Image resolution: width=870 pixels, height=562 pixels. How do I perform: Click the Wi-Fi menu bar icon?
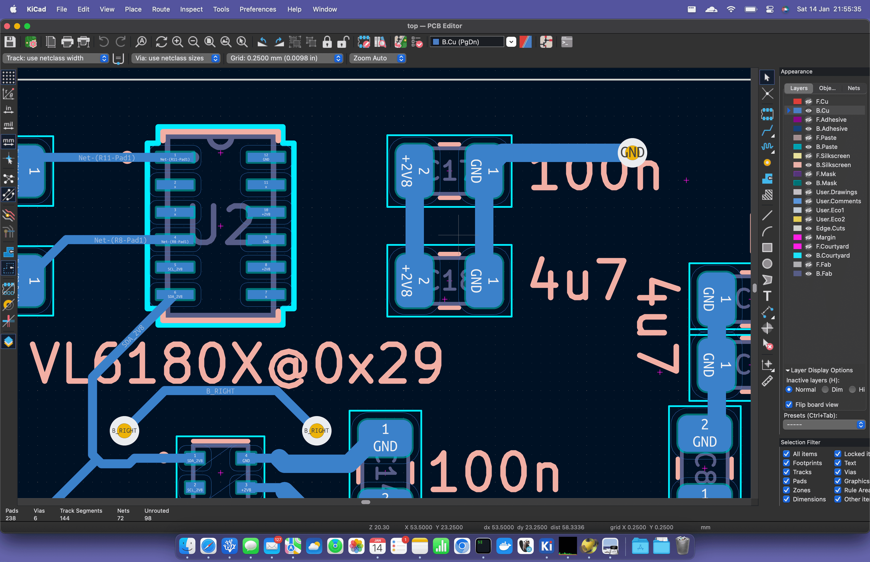[x=731, y=9]
